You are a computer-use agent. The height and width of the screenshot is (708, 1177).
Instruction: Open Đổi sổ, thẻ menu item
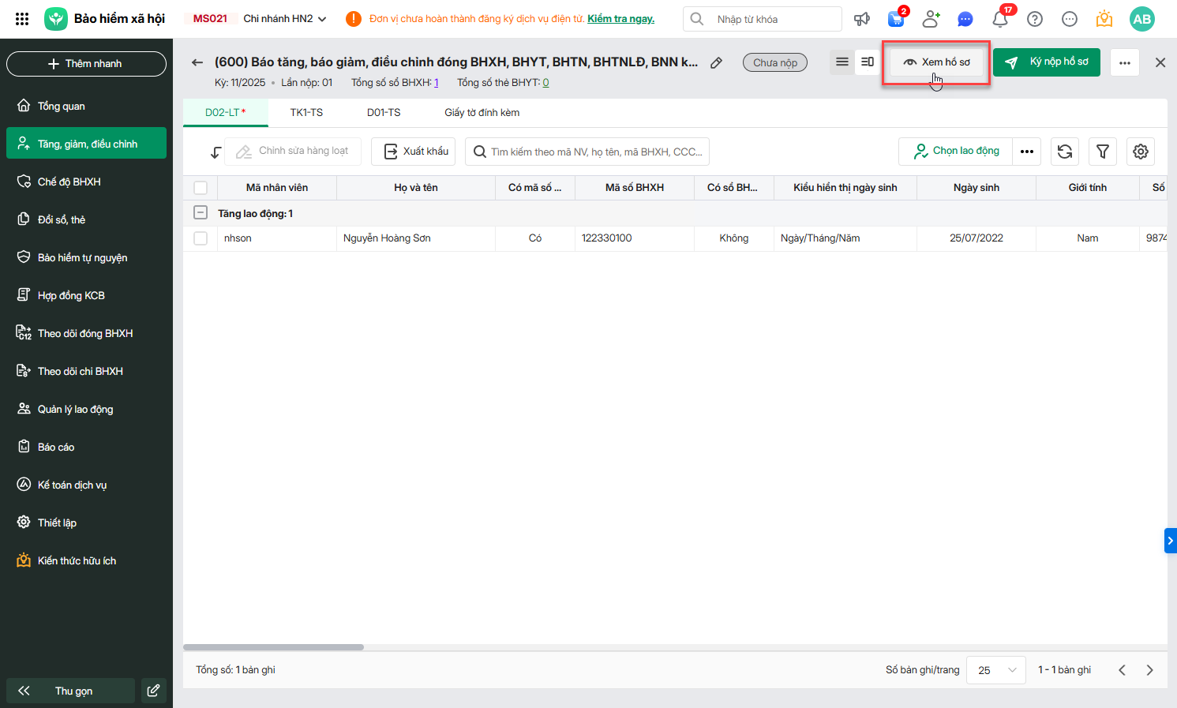pyautogui.click(x=86, y=219)
